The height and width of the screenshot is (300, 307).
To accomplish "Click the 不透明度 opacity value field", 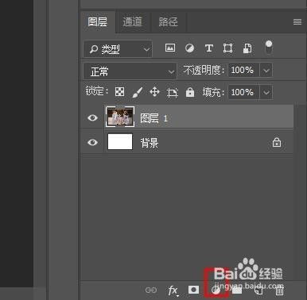I will tap(243, 71).
